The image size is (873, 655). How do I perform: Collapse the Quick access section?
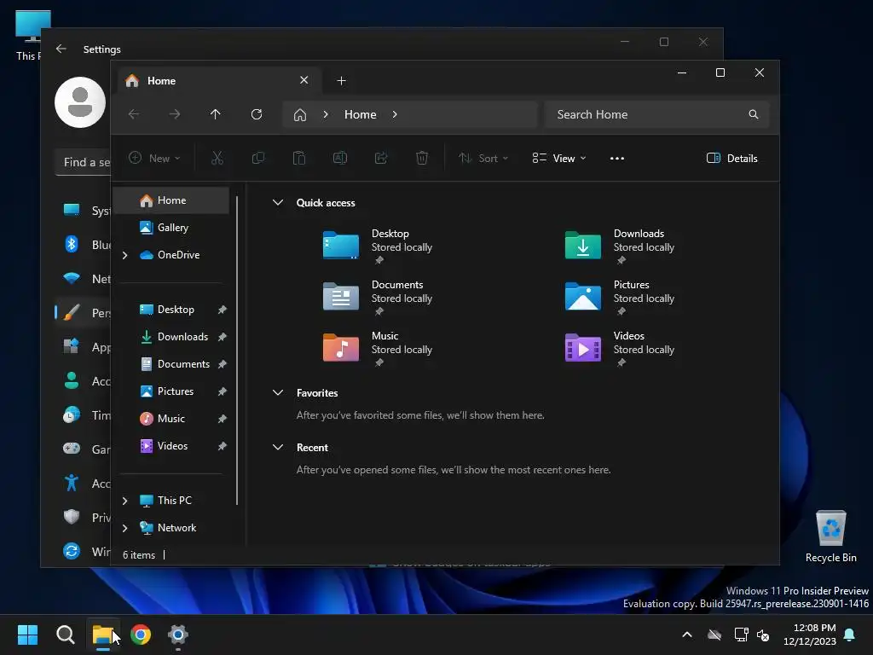[278, 203]
